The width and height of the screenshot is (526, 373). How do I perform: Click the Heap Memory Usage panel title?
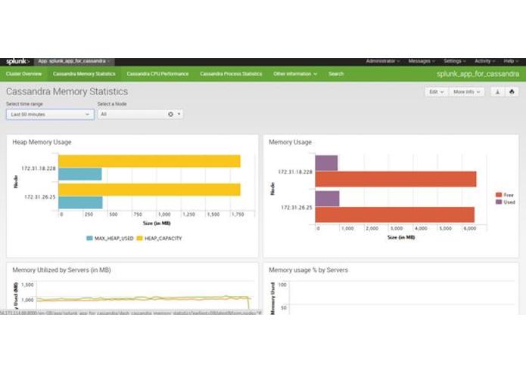(x=42, y=142)
